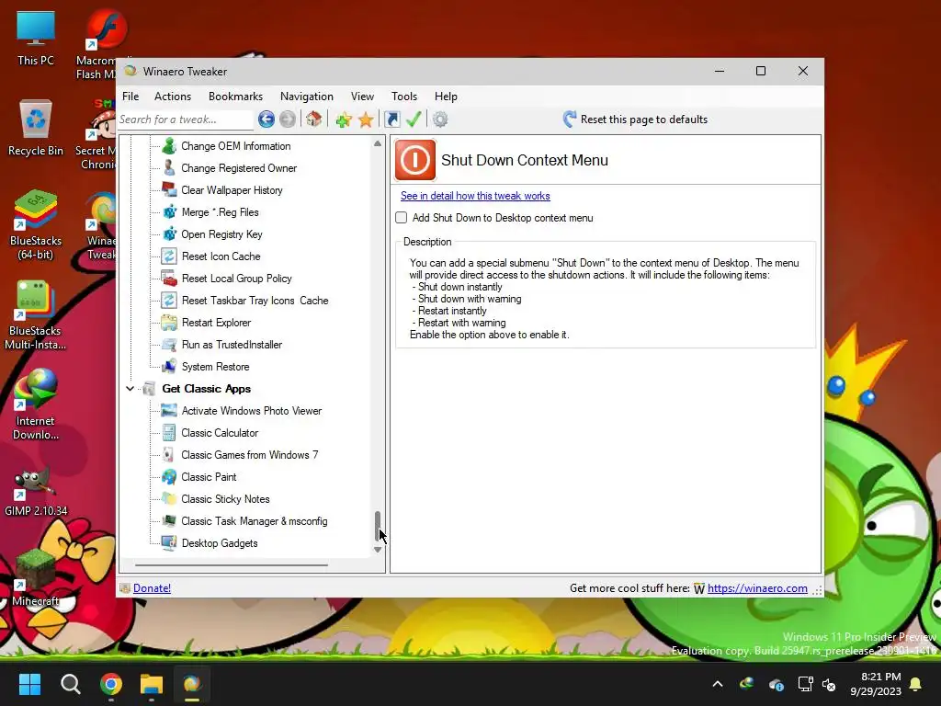Click Reset this page to defaults
Screen dimensions: 941x706
tap(635, 120)
